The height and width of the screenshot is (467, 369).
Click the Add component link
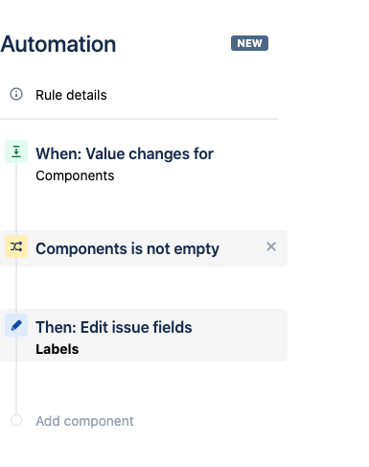point(84,421)
